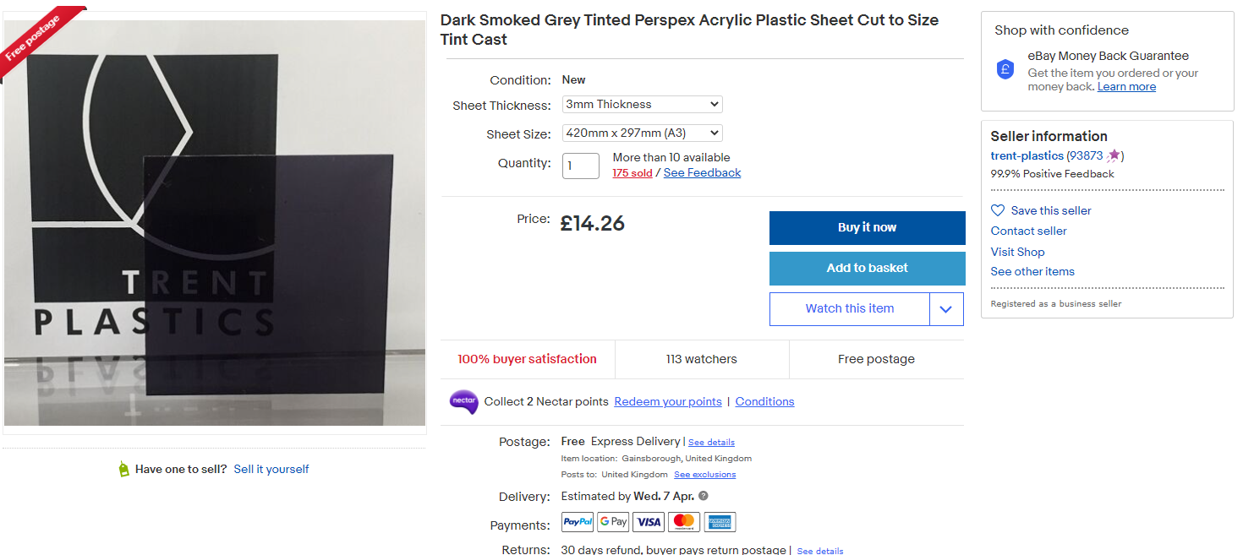Click the eBay Money Back Guarantee shield icon
The image size is (1254, 555).
click(x=1004, y=69)
